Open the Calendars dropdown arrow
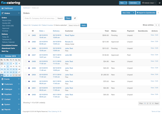 [x=139, y=3]
